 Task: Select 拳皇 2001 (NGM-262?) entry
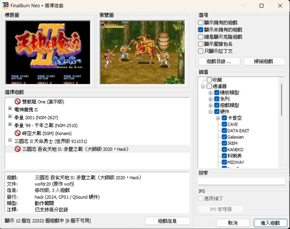tap(36, 118)
